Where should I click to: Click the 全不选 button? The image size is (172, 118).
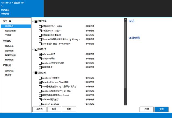click(x=39, y=109)
